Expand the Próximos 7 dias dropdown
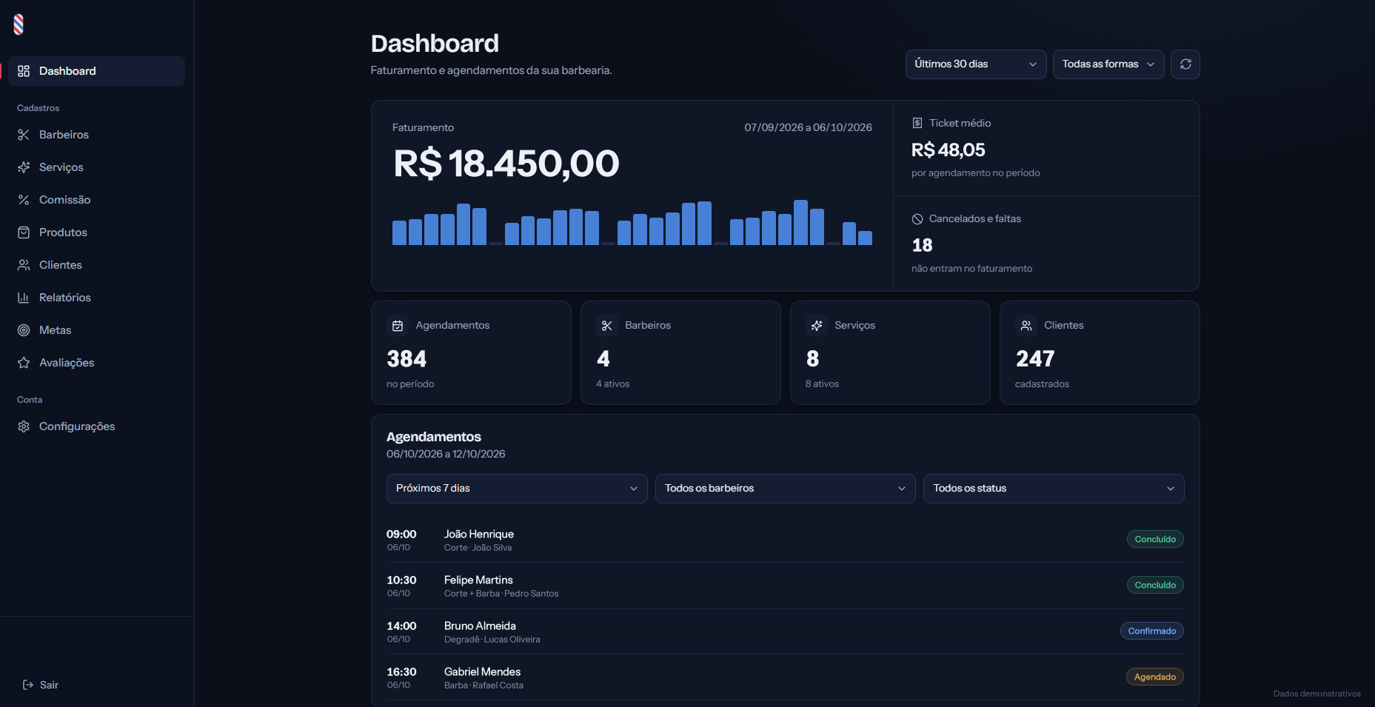 (517, 489)
